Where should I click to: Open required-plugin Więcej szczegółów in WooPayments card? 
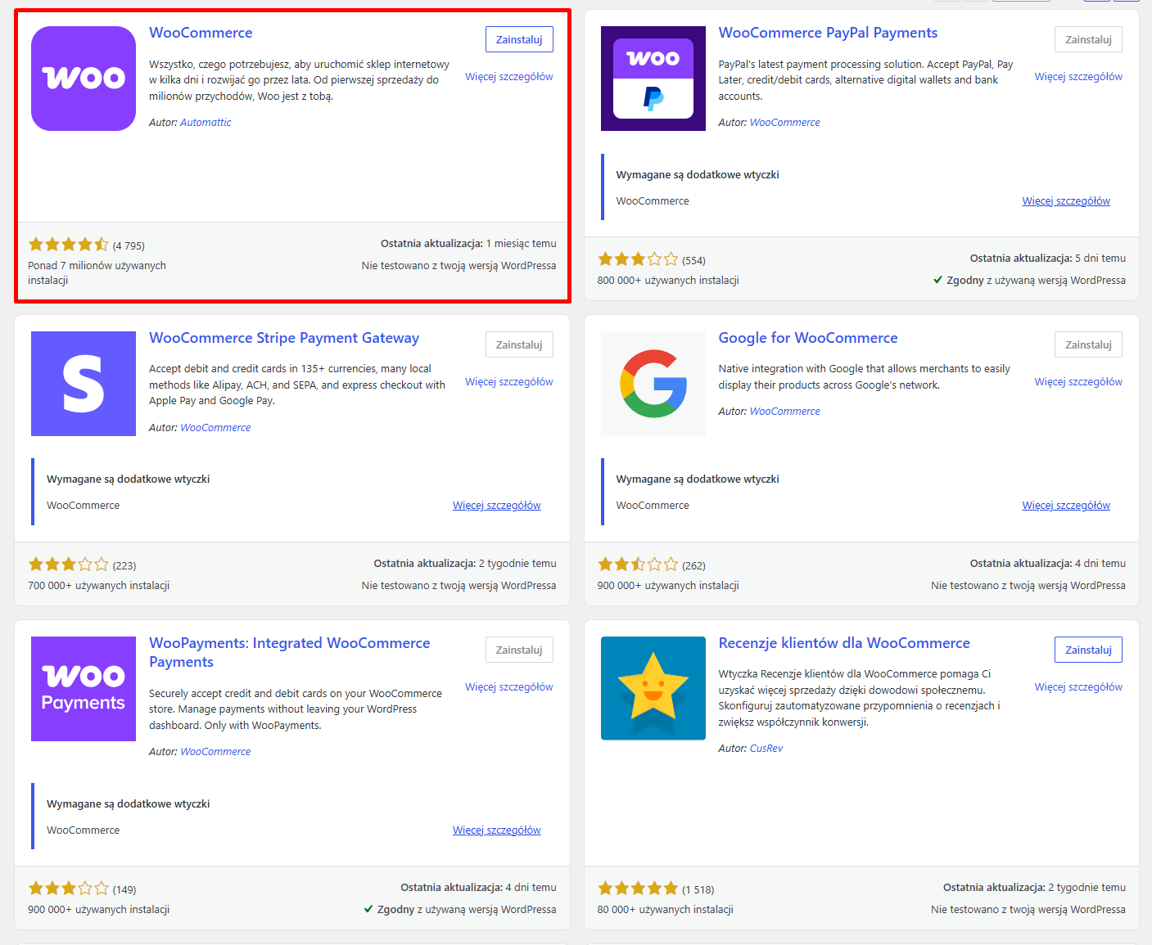coord(497,830)
